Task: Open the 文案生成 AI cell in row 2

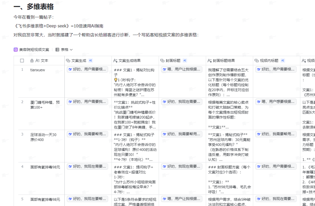Action: click(x=87, y=101)
